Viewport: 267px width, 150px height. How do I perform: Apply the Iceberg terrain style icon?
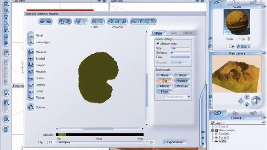pyautogui.click(x=31, y=85)
